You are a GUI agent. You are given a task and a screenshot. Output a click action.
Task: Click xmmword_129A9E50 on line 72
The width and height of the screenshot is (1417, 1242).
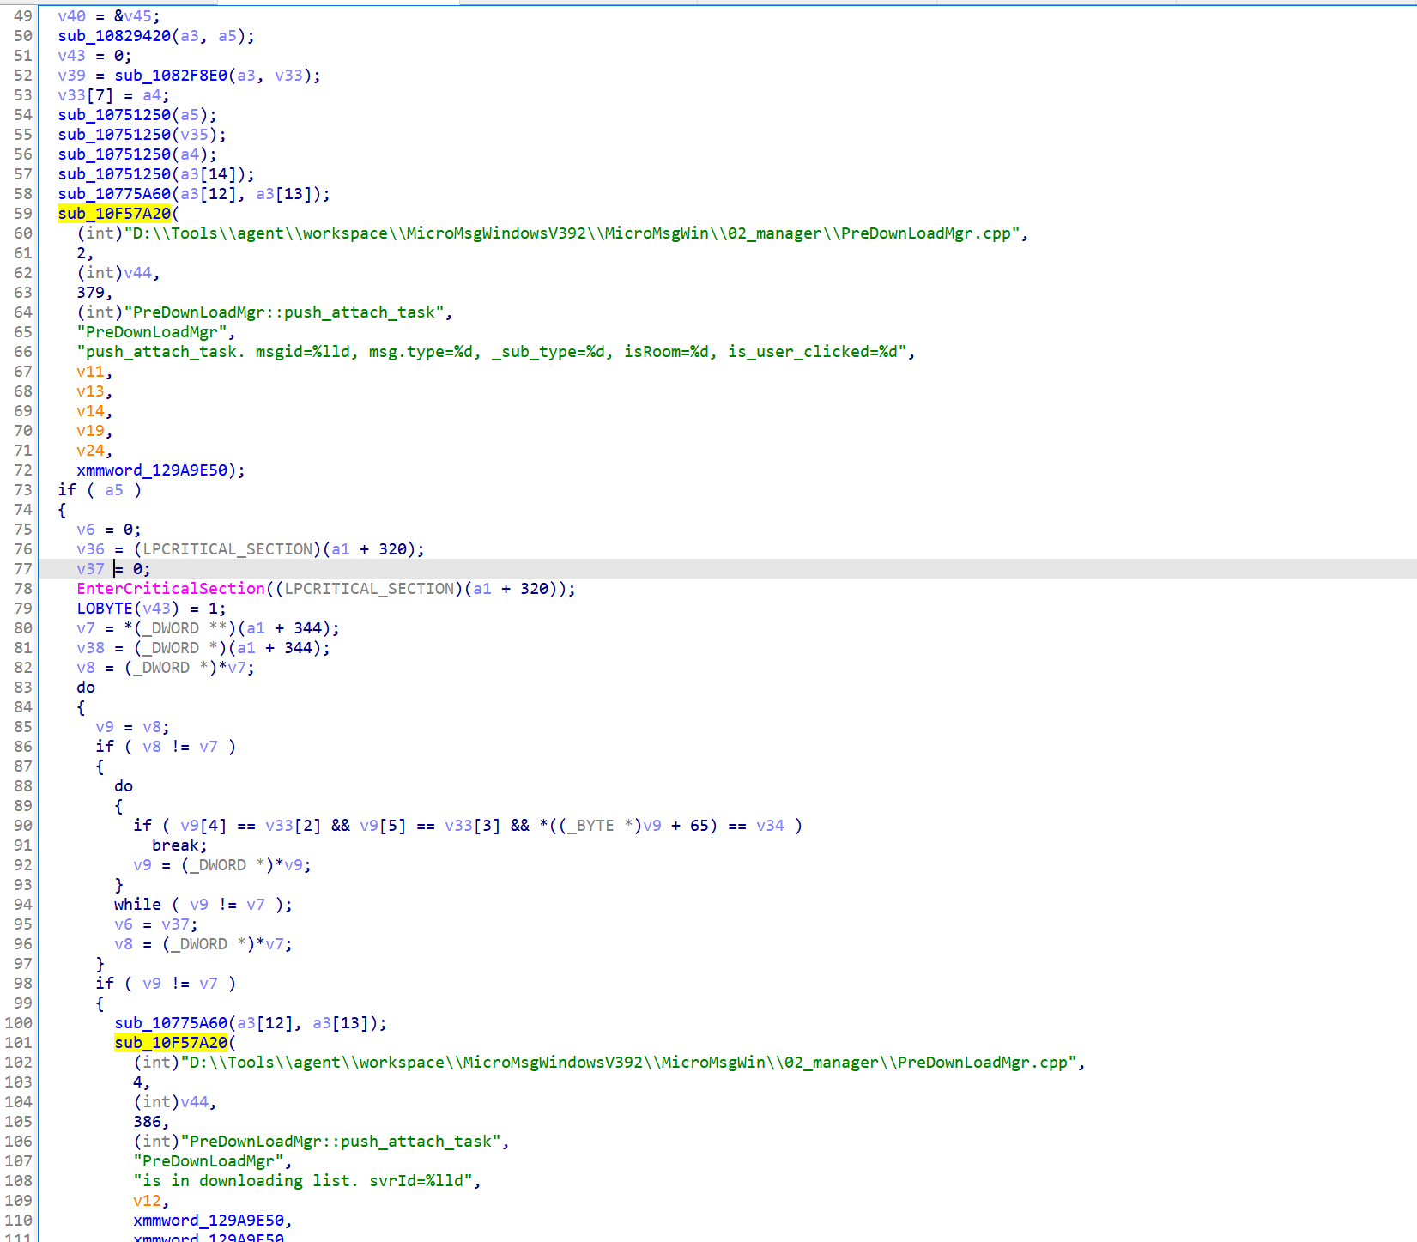click(x=152, y=470)
